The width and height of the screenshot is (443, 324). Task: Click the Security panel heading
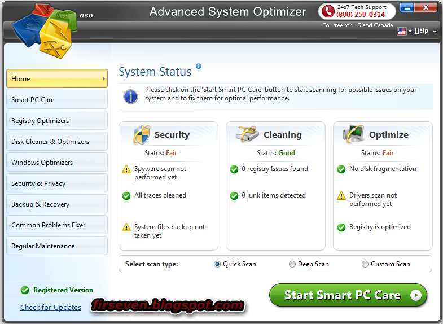[x=172, y=135]
